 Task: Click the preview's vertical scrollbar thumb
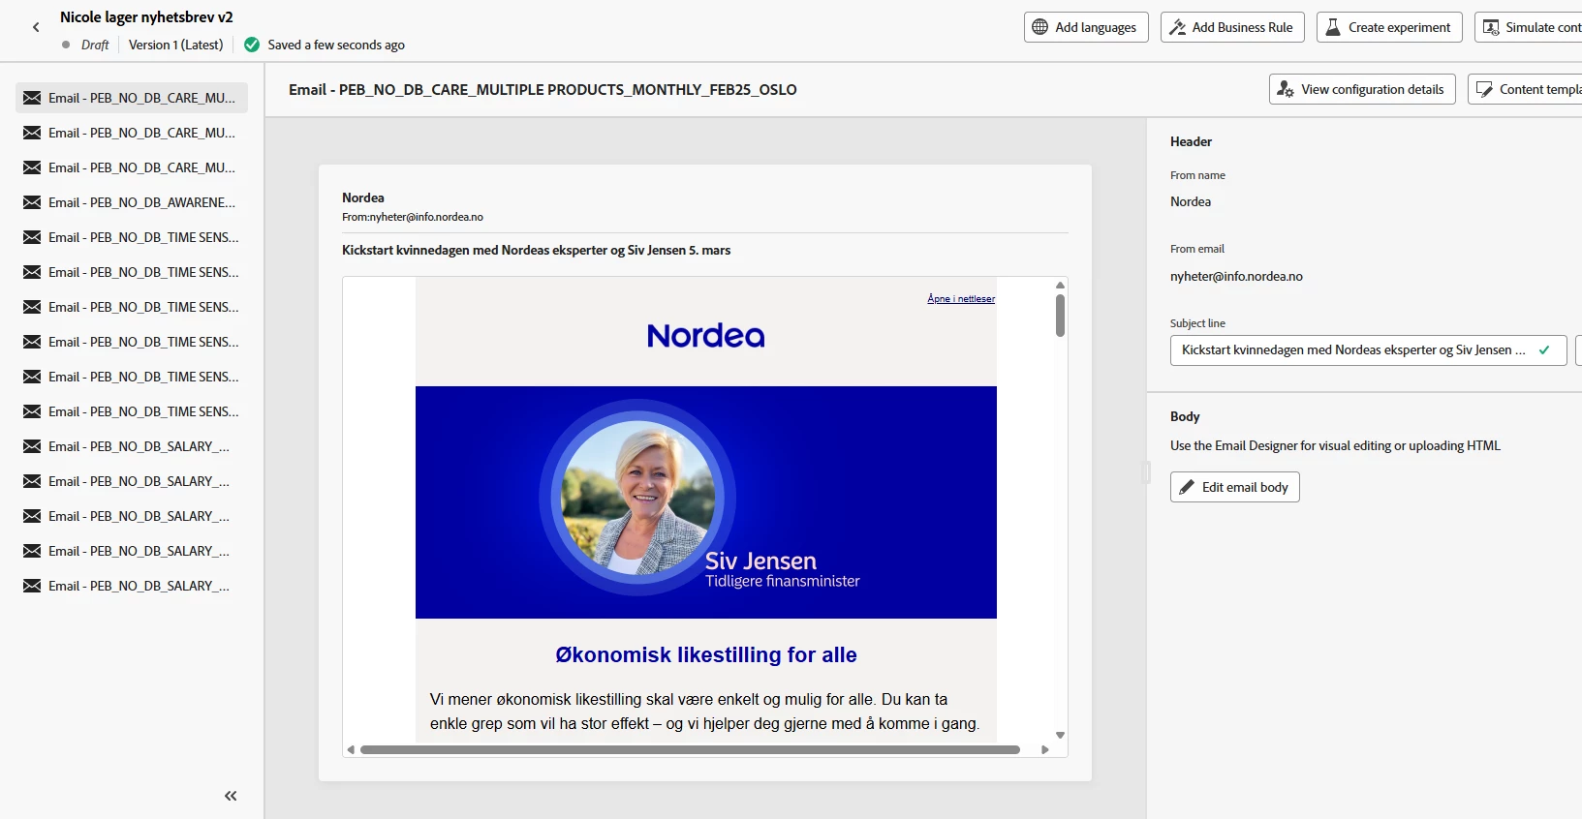pos(1060,316)
